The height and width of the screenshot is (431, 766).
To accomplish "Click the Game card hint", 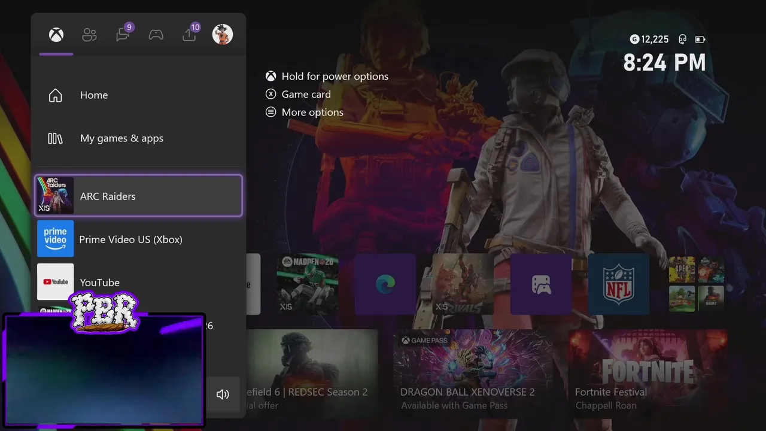I will point(298,94).
